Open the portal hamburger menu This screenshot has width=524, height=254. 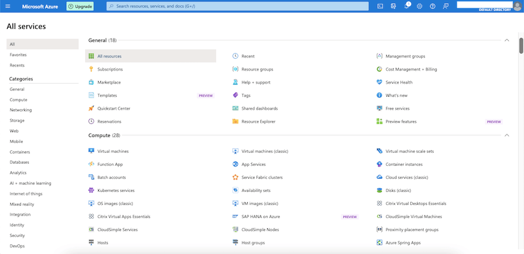pyautogui.click(x=8, y=7)
